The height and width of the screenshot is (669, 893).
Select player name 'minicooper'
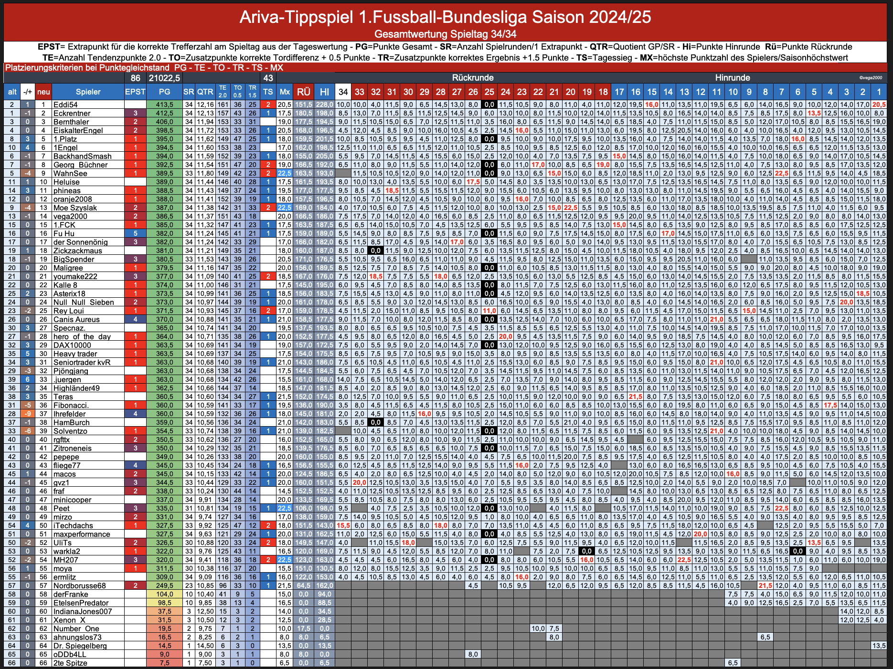(x=72, y=500)
